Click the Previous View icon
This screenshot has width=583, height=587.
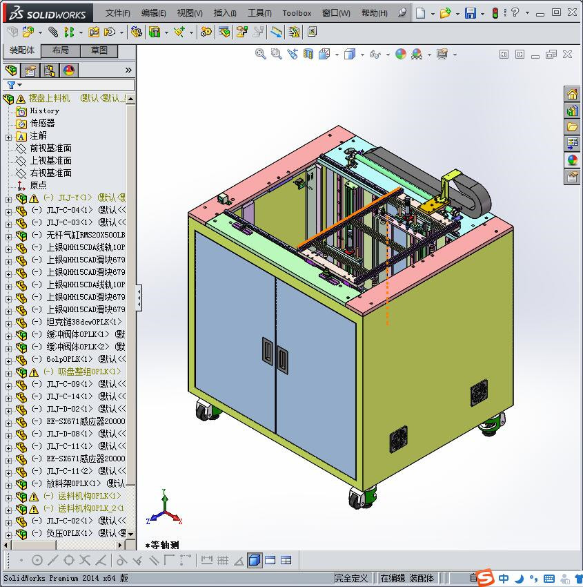click(293, 55)
